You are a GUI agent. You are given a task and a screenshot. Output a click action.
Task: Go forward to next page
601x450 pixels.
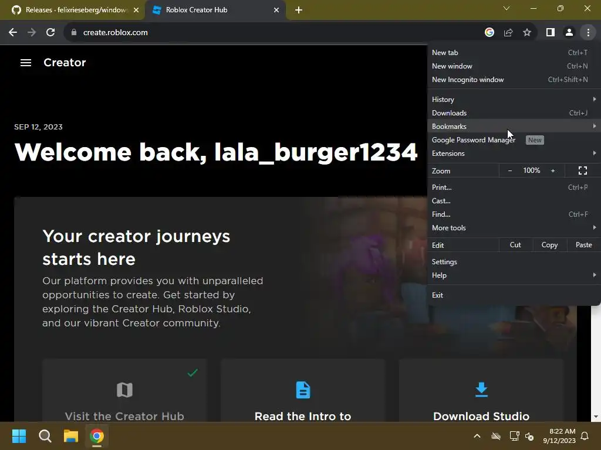click(x=32, y=33)
